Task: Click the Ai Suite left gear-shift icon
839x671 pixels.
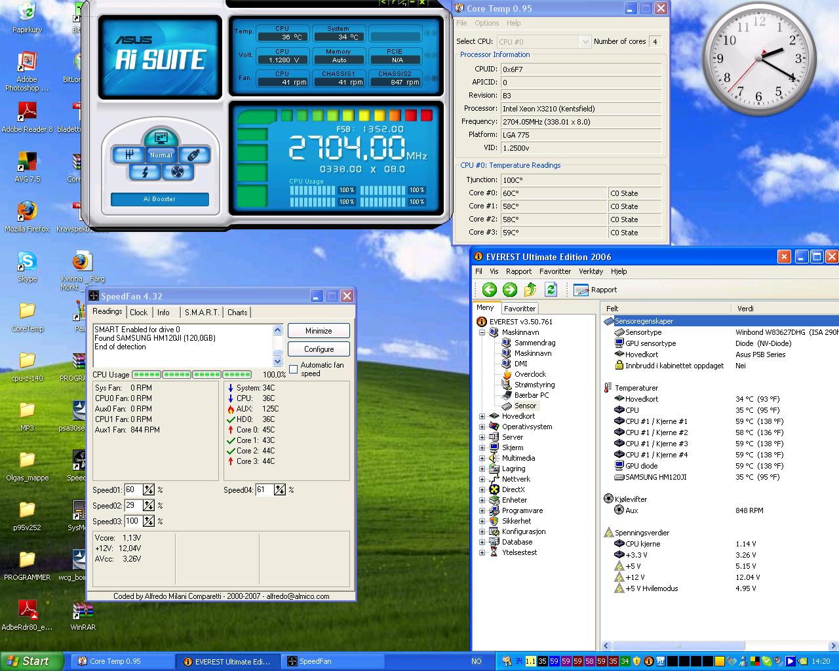Action: point(128,155)
